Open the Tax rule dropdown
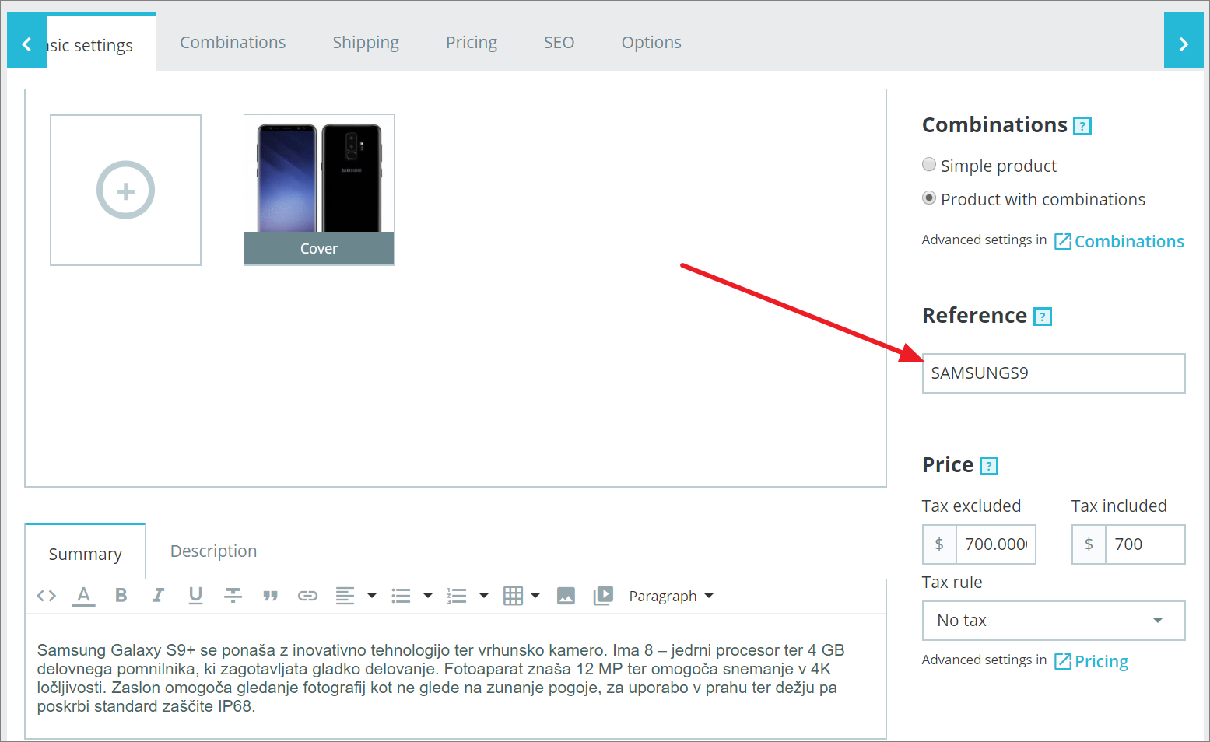 [x=1054, y=621]
